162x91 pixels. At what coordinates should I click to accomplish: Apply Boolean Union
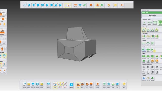pyautogui.click(x=148, y=50)
